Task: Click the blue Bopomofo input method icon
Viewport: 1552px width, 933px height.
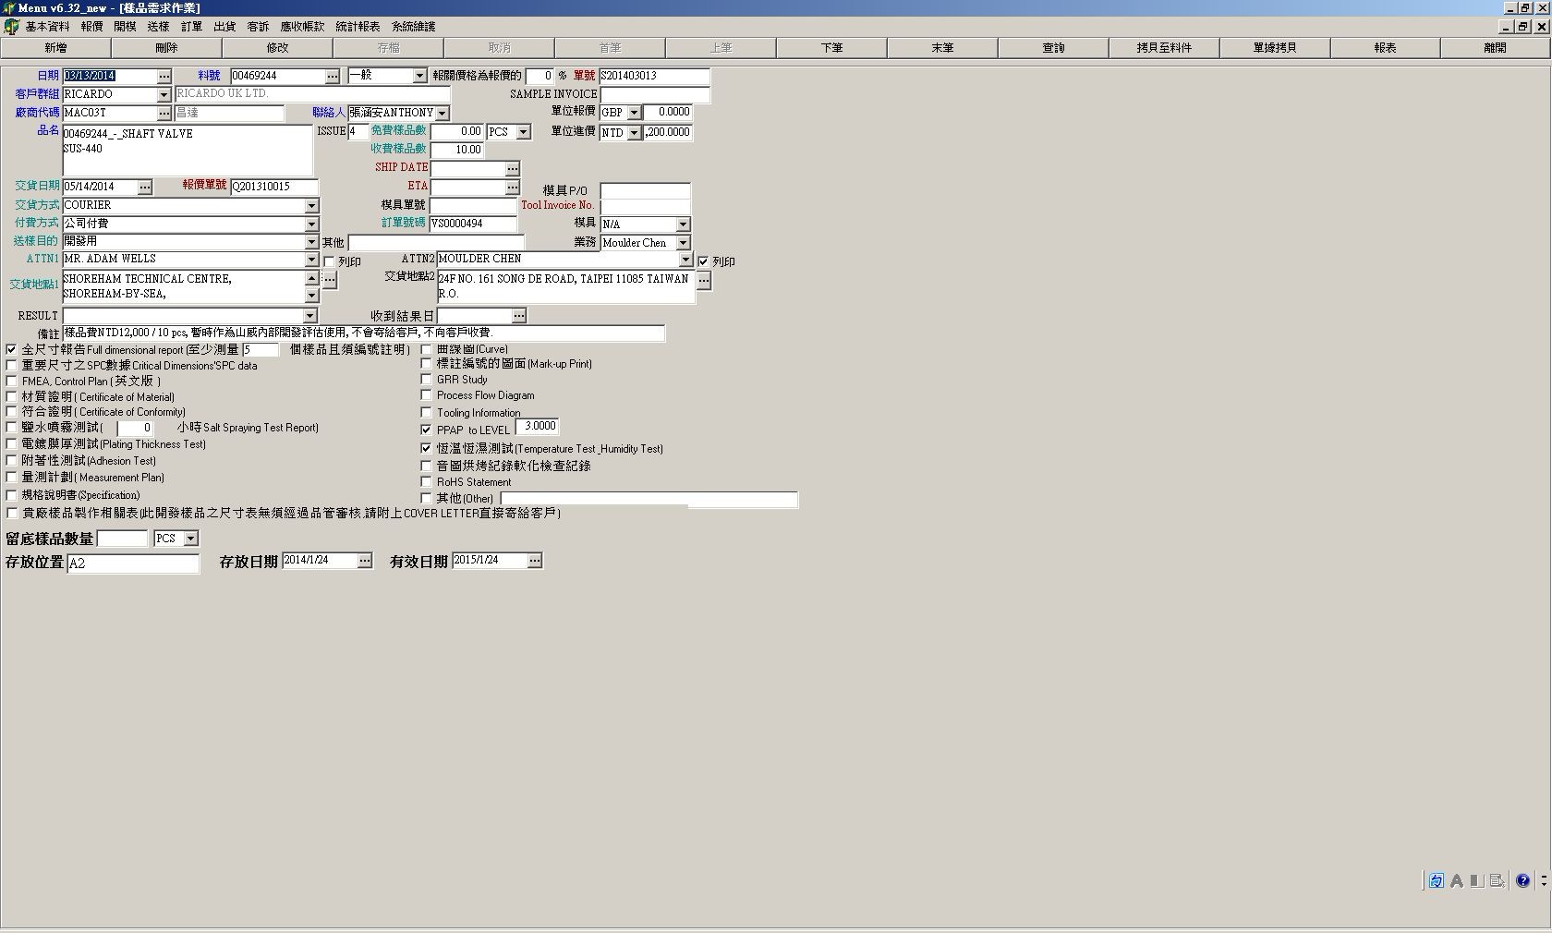Action: click(1436, 881)
